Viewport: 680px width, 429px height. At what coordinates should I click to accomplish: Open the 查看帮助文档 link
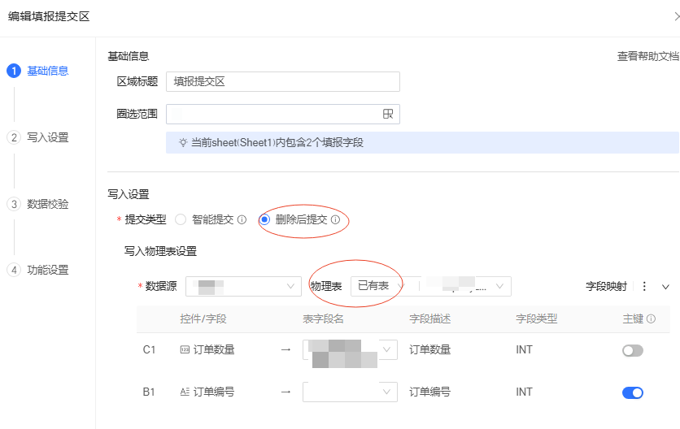coord(647,57)
